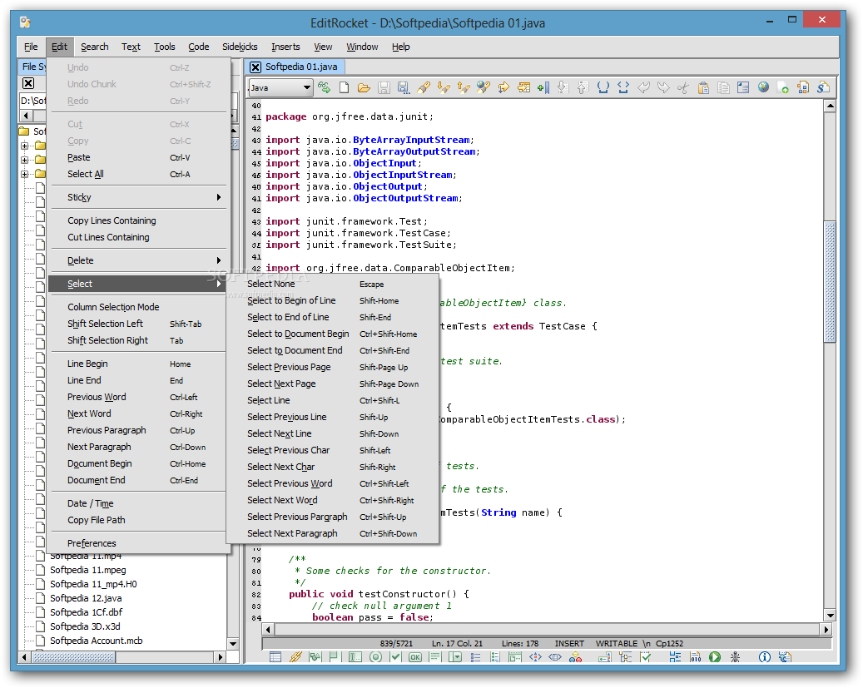Click the globe browser preview icon
Viewport: 863px width, 688px height.
(x=763, y=87)
